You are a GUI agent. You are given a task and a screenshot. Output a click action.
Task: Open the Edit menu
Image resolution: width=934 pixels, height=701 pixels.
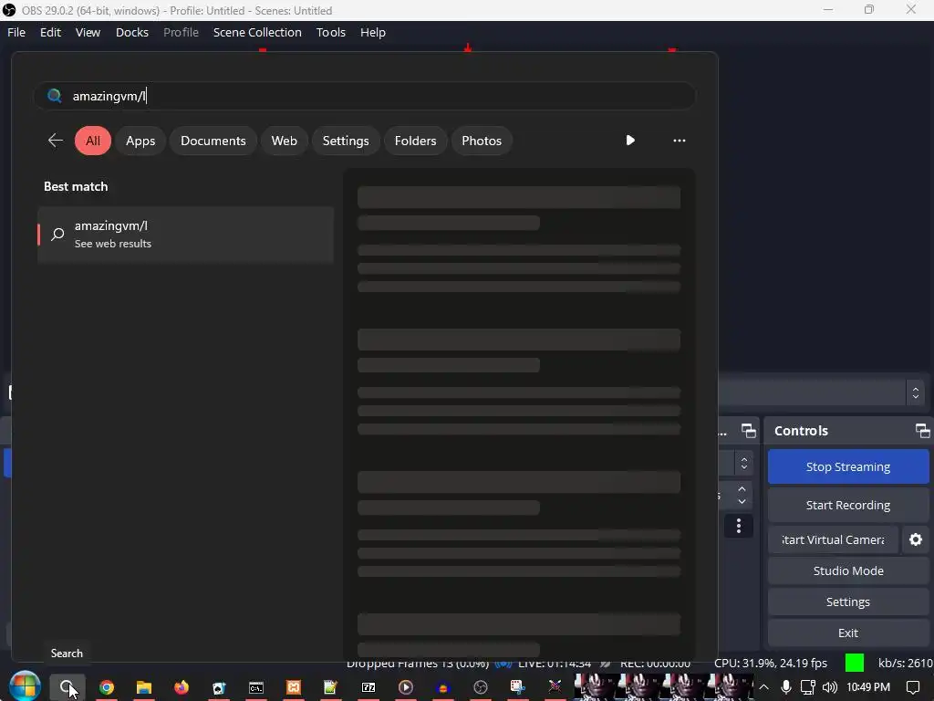click(x=51, y=32)
